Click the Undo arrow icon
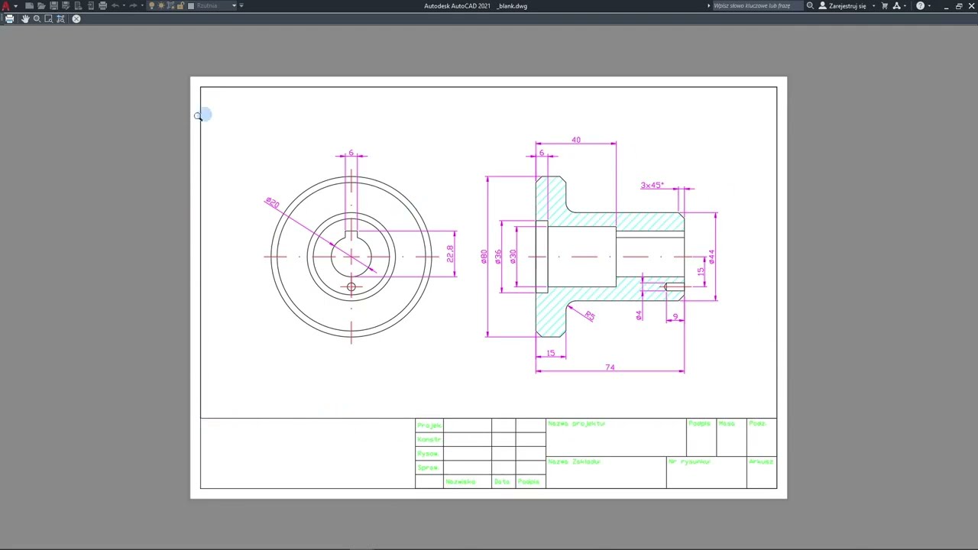Screen dimensions: 978x550 [115, 5]
